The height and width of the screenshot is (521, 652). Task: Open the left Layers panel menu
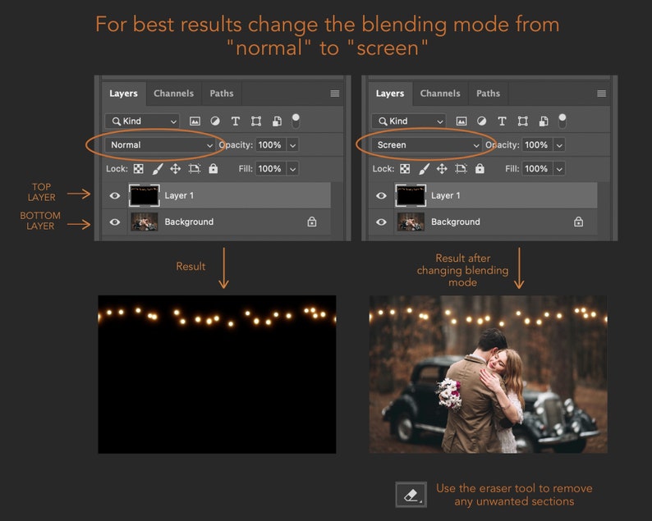pos(335,94)
